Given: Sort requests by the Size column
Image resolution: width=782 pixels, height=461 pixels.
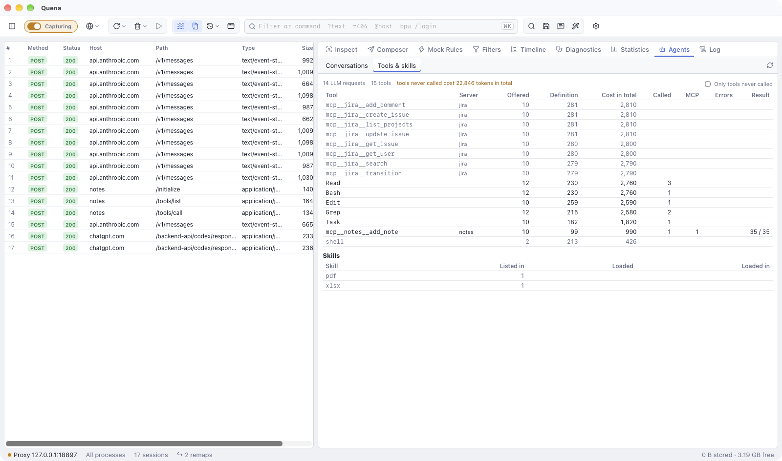Looking at the screenshot, I should 307,48.
